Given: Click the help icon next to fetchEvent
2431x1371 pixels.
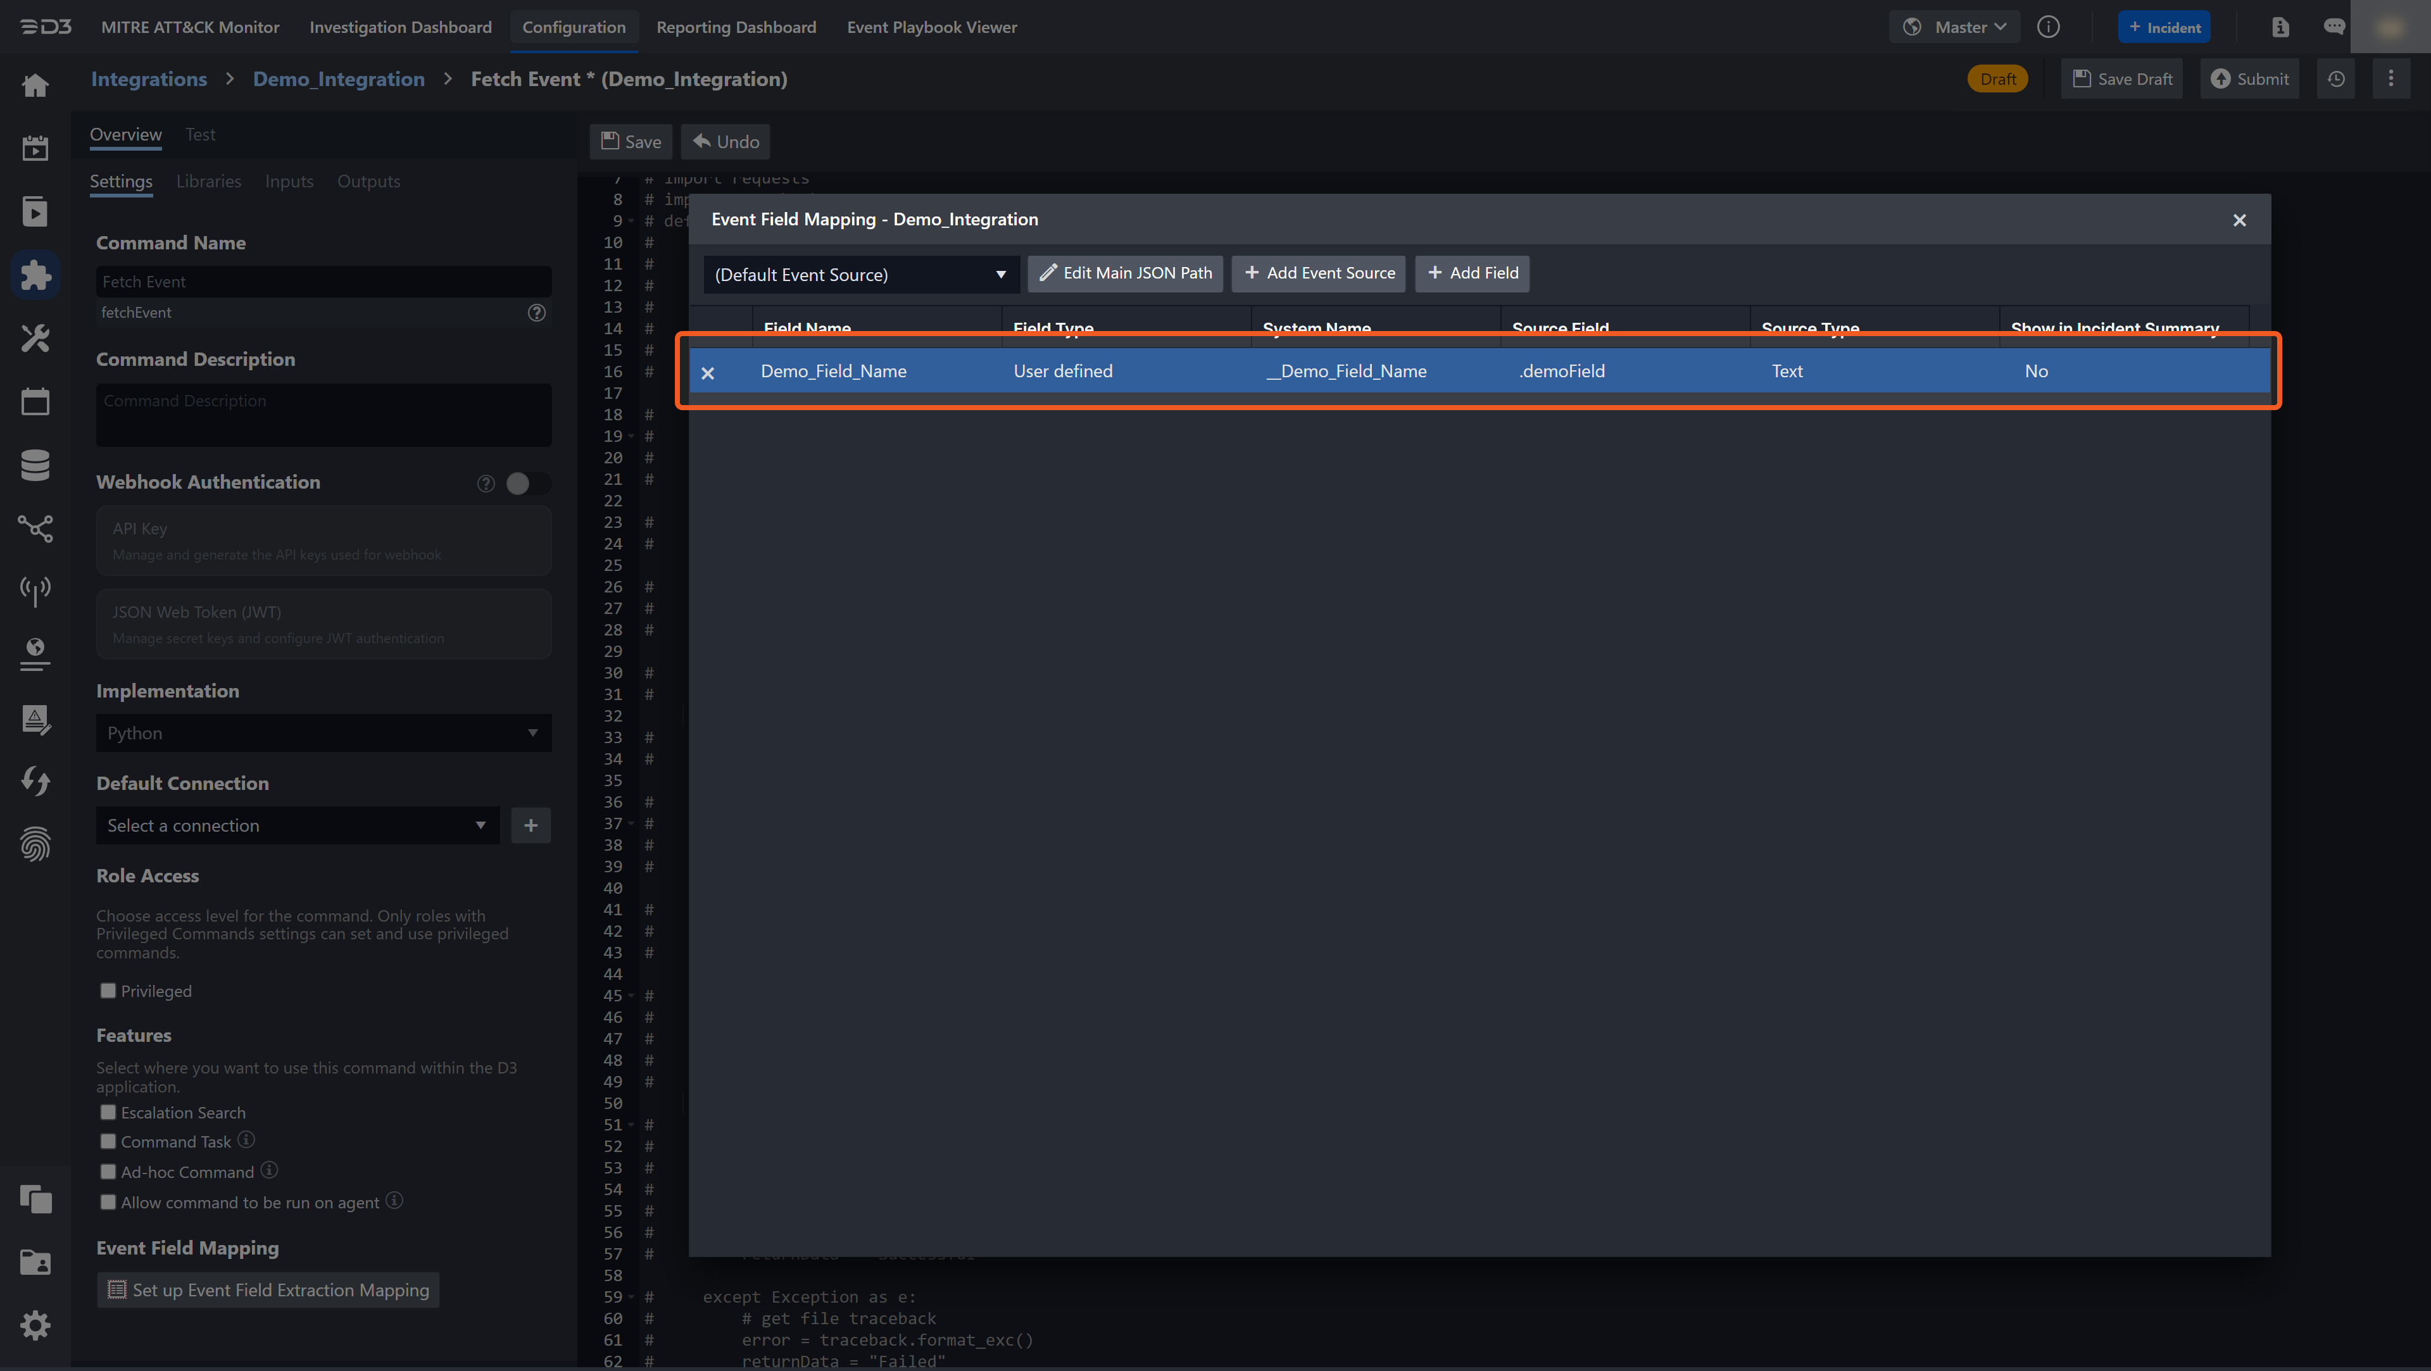Looking at the screenshot, I should (536, 312).
